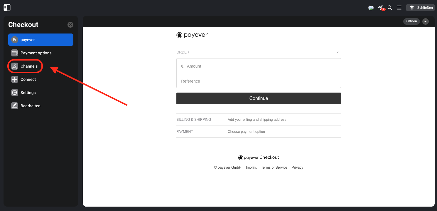Expand the PAYMENT section
437x211 pixels.
(x=259, y=132)
